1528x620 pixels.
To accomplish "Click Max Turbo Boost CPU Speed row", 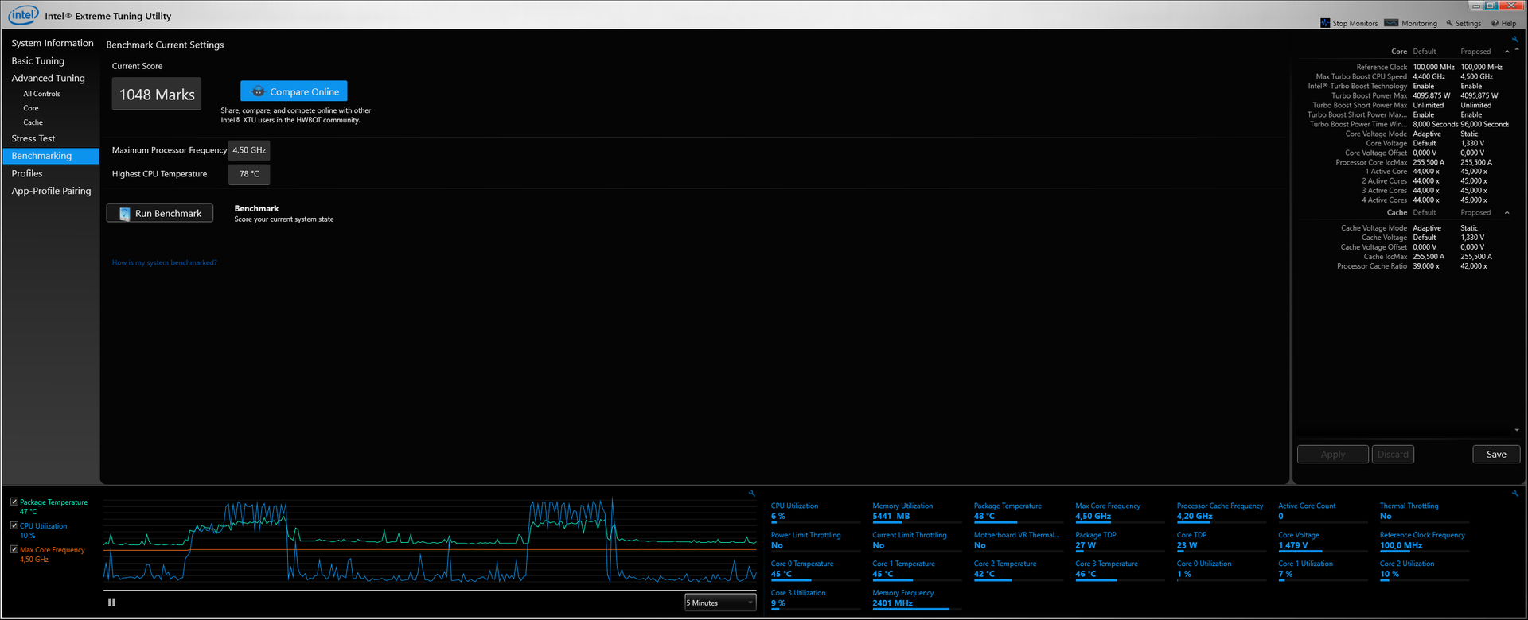I will coord(1405,76).
